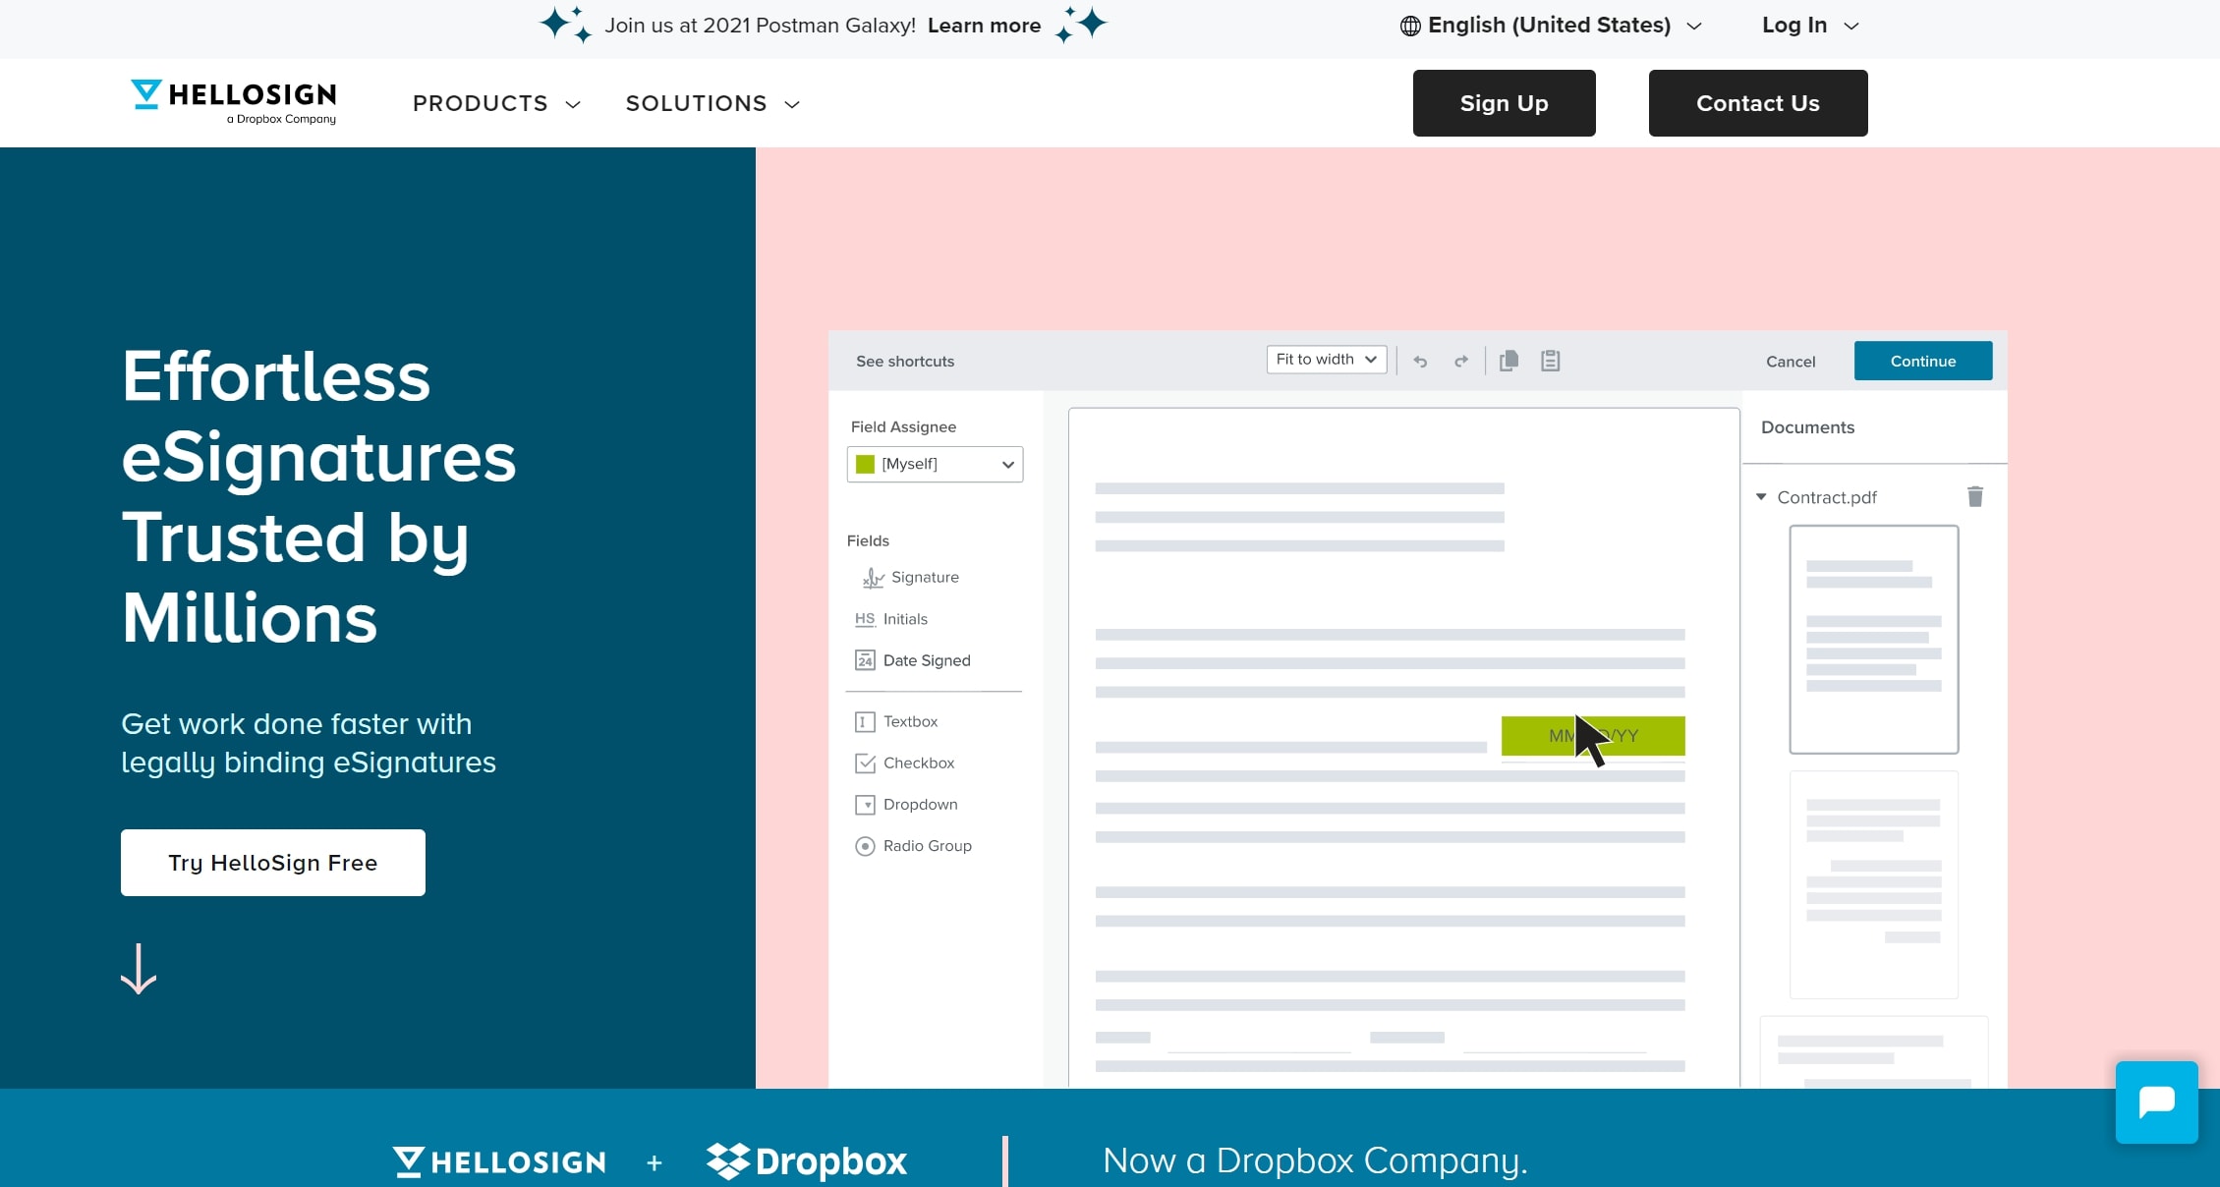
Task: Click the paste clipboard icon
Action: (x=1550, y=361)
